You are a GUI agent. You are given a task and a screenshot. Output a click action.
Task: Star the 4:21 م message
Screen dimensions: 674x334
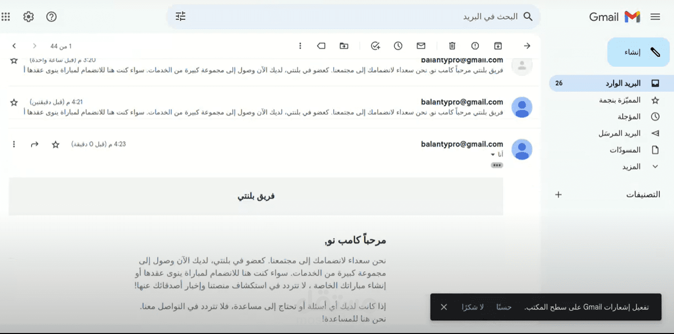tap(14, 102)
